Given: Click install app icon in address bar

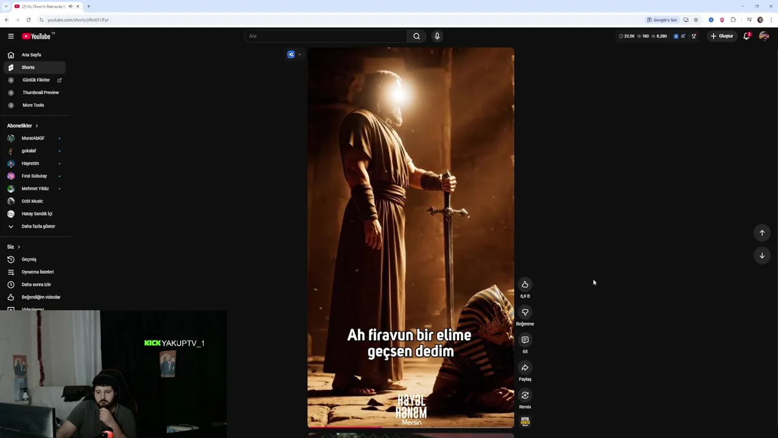Looking at the screenshot, I should point(686,19).
